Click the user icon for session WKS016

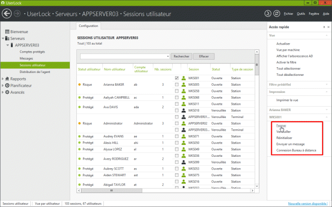click(184, 181)
